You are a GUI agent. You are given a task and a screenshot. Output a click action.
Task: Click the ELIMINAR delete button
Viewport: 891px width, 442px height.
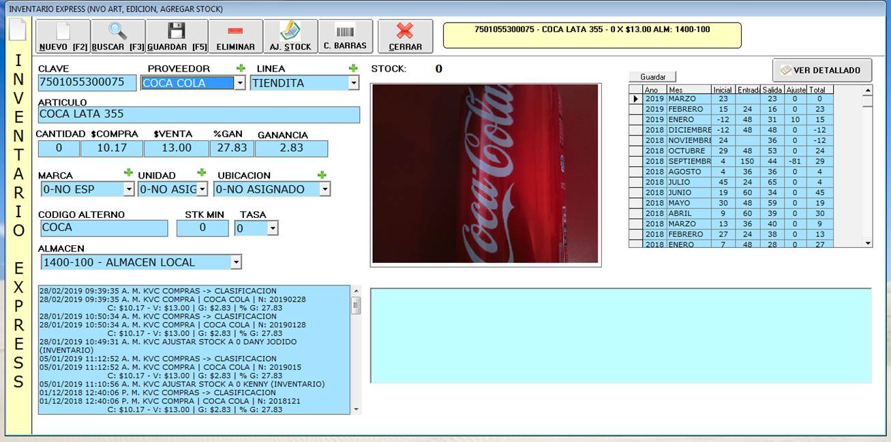[235, 36]
